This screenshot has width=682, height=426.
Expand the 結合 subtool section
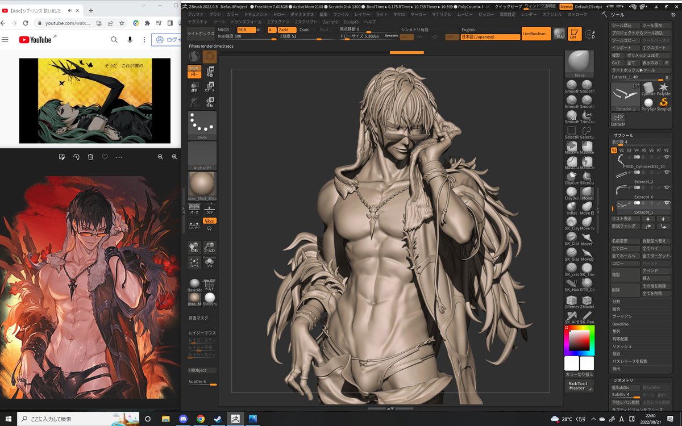pyautogui.click(x=616, y=309)
